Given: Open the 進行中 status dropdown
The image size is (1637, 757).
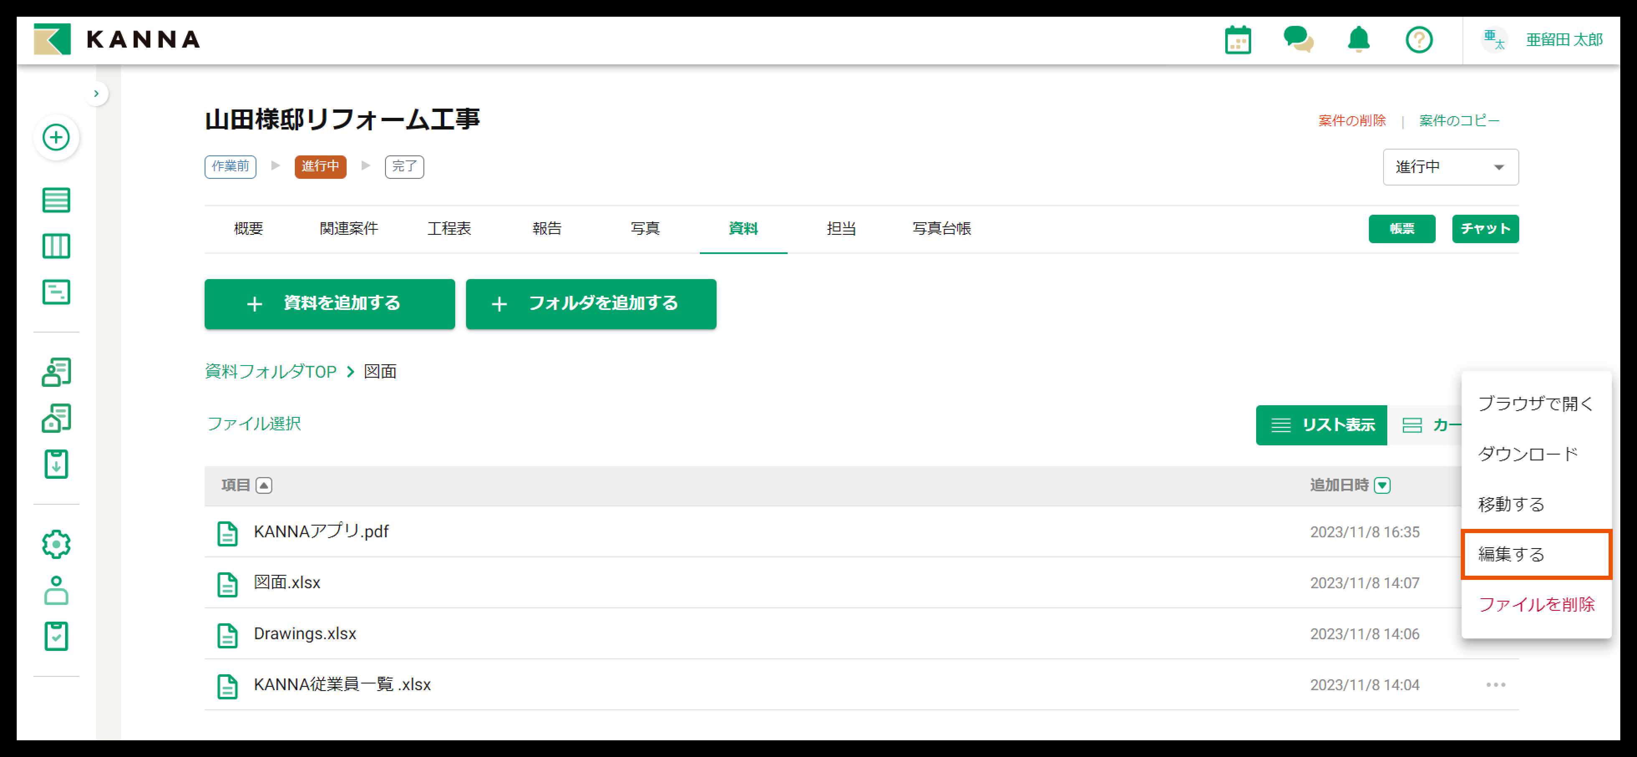Looking at the screenshot, I should pyautogui.click(x=1450, y=167).
